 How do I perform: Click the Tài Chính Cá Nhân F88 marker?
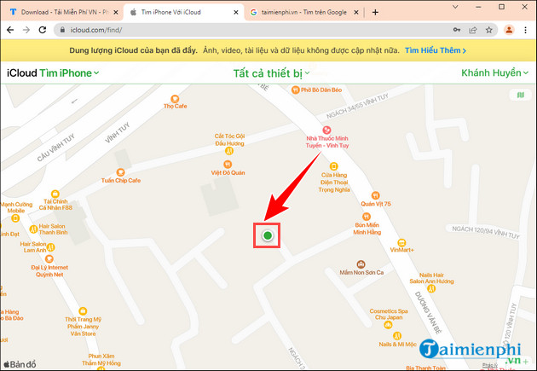pos(55,194)
